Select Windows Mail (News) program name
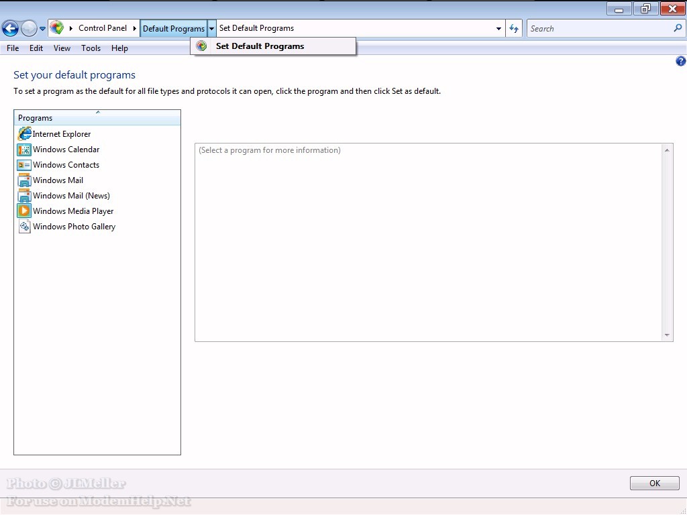The width and height of the screenshot is (687, 515). pyautogui.click(x=71, y=196)
